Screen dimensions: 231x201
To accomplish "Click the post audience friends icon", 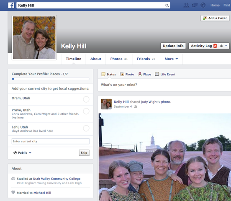I will 136,106.
